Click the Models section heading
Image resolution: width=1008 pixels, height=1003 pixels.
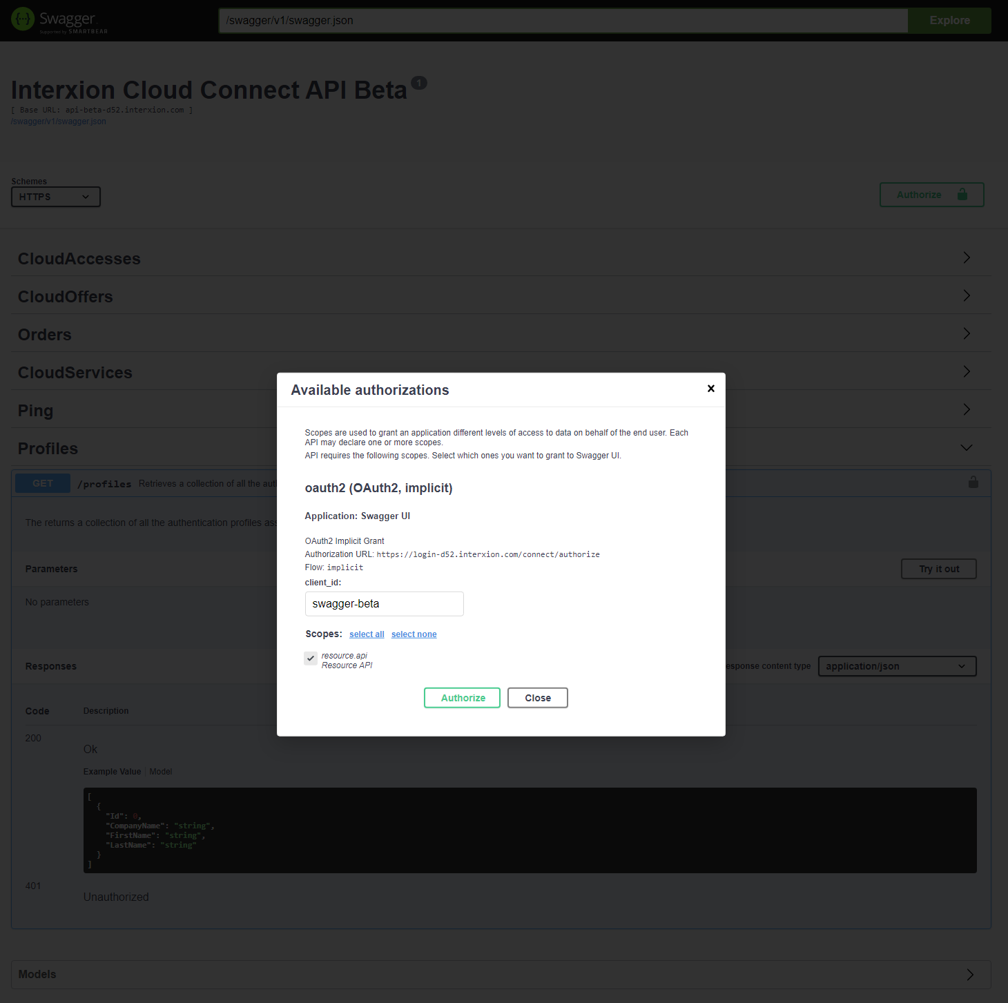[x=37, y=975]
